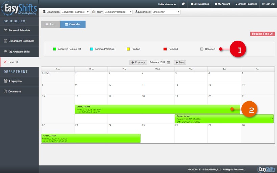Click the Sun column header
The width and height of the screenshot is (277, 173).
click(58, 69)
